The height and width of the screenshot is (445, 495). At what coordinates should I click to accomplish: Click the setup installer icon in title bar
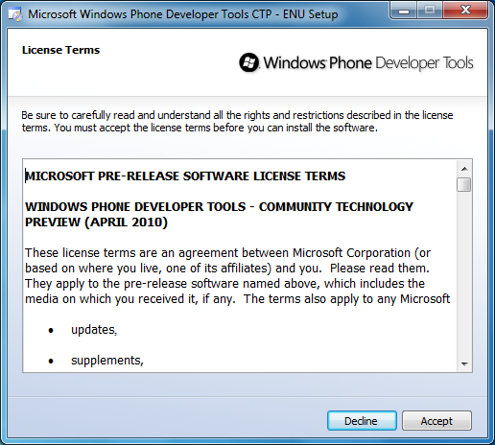[15, 14]
